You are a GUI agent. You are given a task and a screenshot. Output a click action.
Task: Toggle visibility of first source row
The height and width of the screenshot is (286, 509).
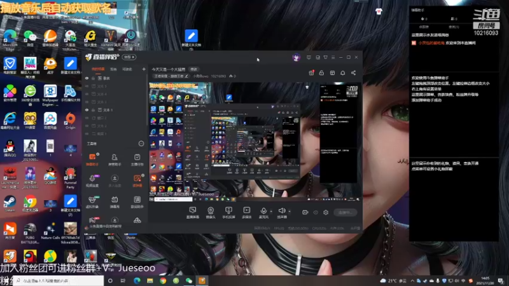87,78
